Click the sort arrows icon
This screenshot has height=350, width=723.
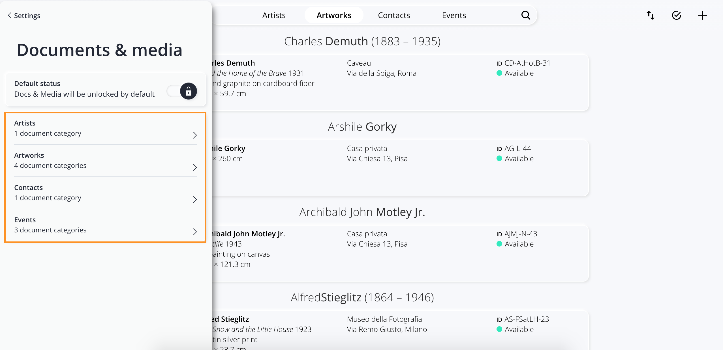(651, 15)
